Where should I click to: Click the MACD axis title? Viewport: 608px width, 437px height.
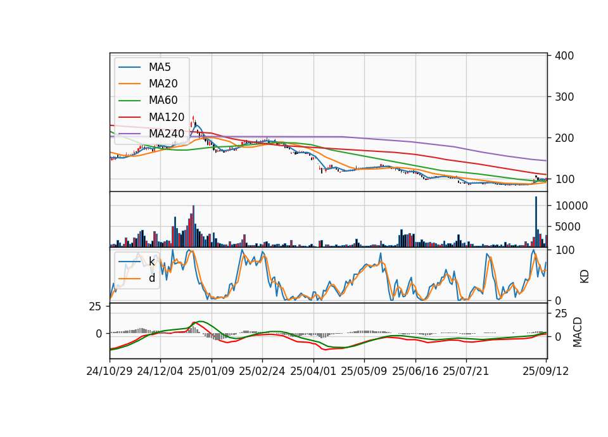578,332
